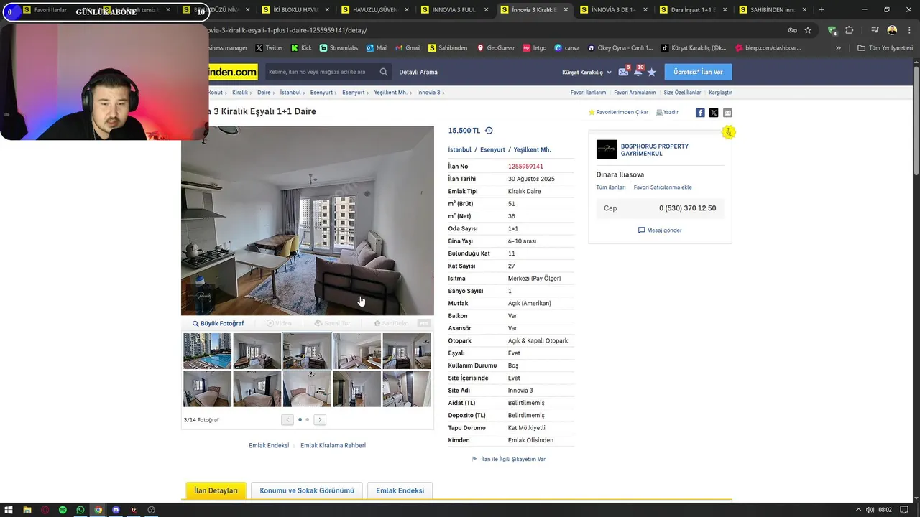Open İlan ile İlgili Şikayetim Var
920x517 pixels.
[509, 459]
